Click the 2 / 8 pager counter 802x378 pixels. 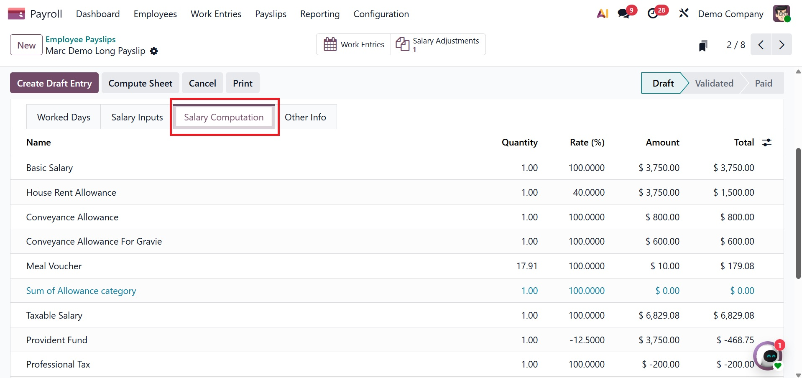click(x=736, y=45)
